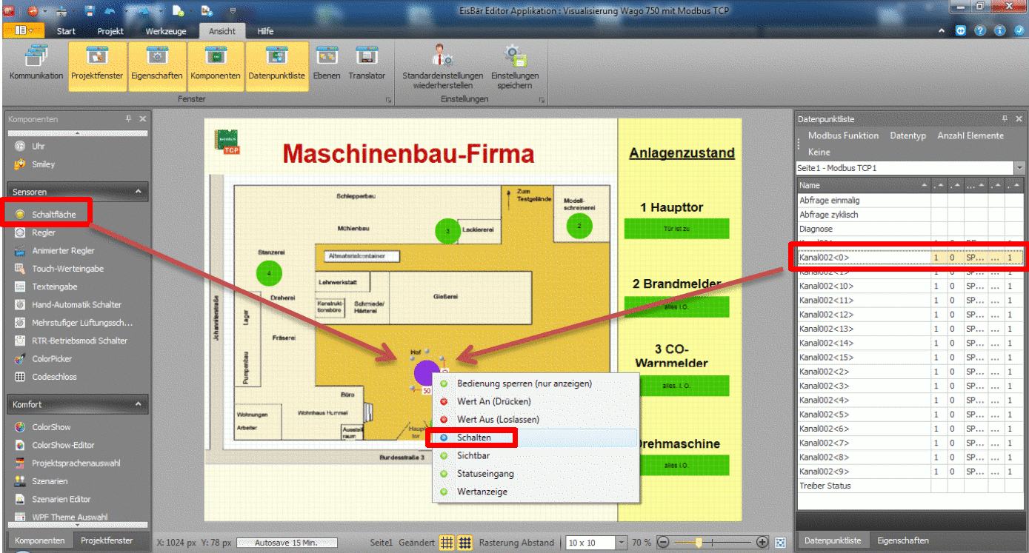Toggle the first grid display button in status bar
Viewport: 1029px width, 553px height.
447,543
